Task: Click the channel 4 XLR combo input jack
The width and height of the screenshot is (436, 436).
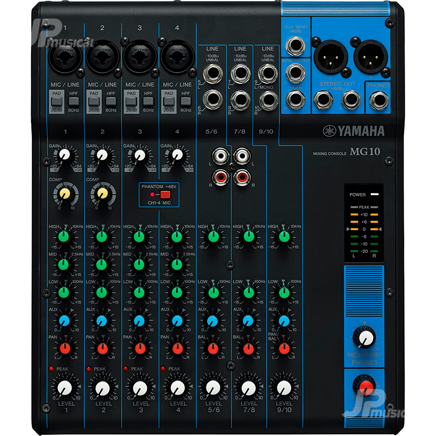Action: pos(177,57)
